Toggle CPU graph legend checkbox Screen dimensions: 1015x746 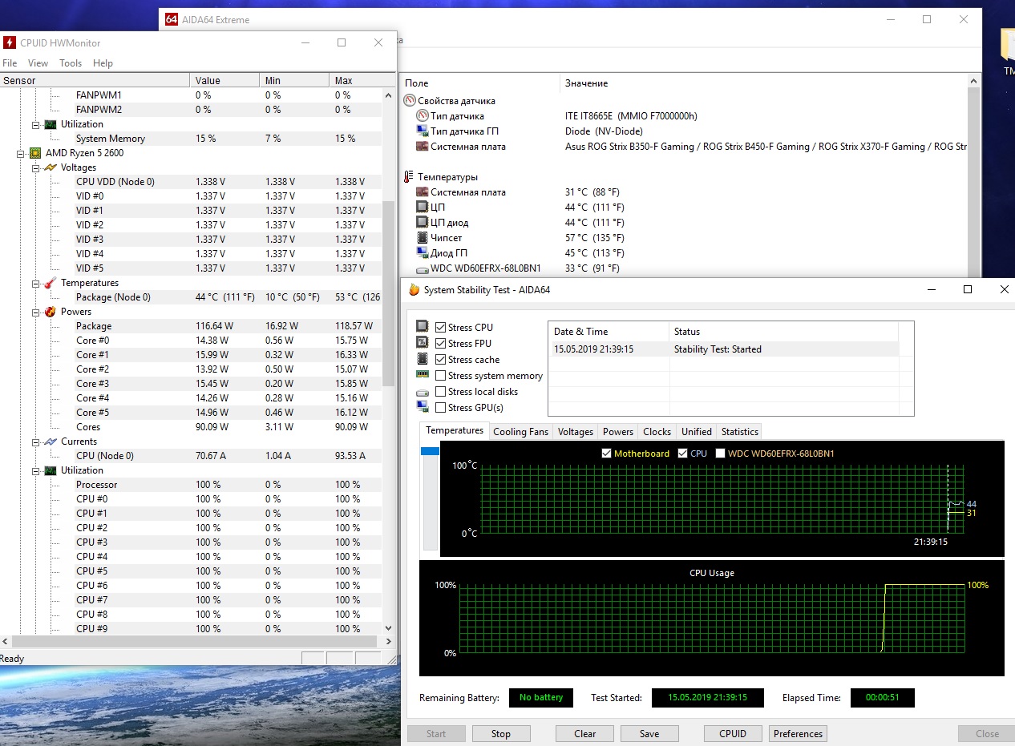[682, 454]
